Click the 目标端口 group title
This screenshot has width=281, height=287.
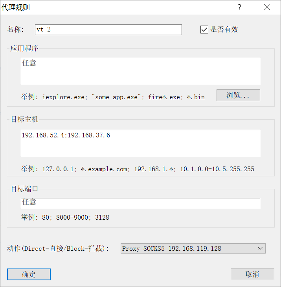24,189
